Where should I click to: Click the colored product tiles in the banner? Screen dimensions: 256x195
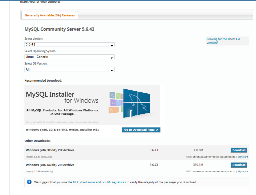tap(114, 102)
